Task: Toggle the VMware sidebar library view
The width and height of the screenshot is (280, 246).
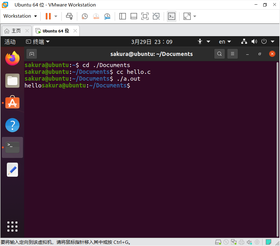Action: [x=122, y=16]
